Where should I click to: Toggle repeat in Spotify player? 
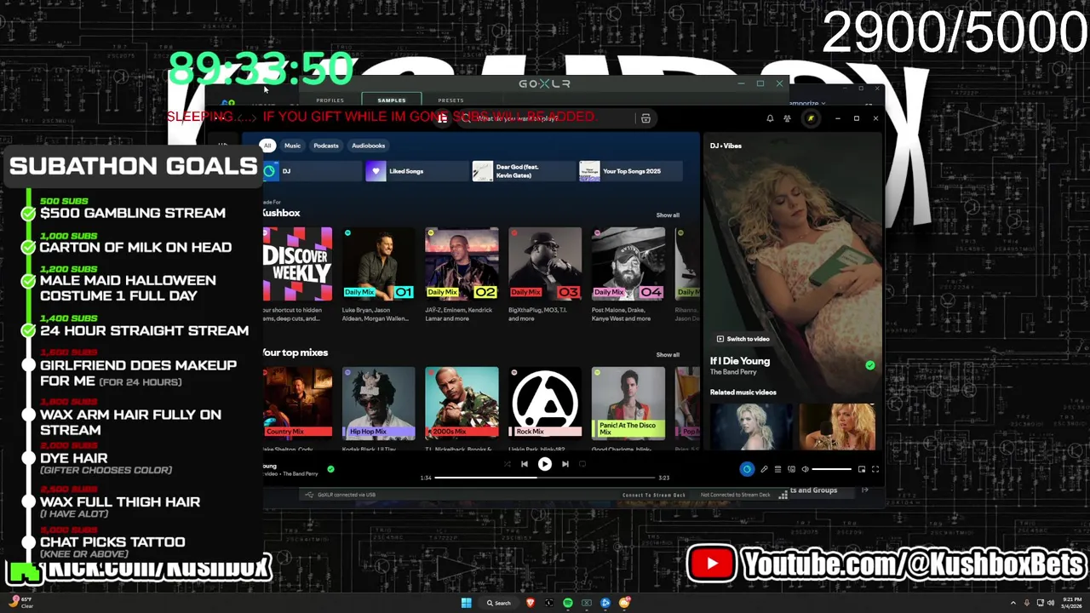pos(582,464)
